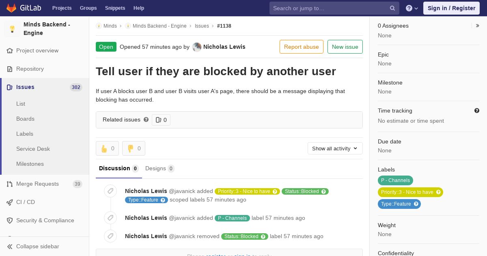
Task: Collapse right sidebar with double-arrow icon
Action: coord(478,26)
